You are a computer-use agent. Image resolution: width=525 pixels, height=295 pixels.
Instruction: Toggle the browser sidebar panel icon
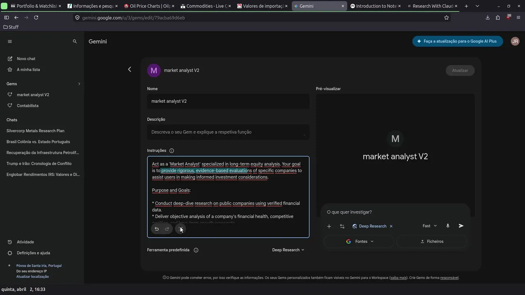click(6, 18)
